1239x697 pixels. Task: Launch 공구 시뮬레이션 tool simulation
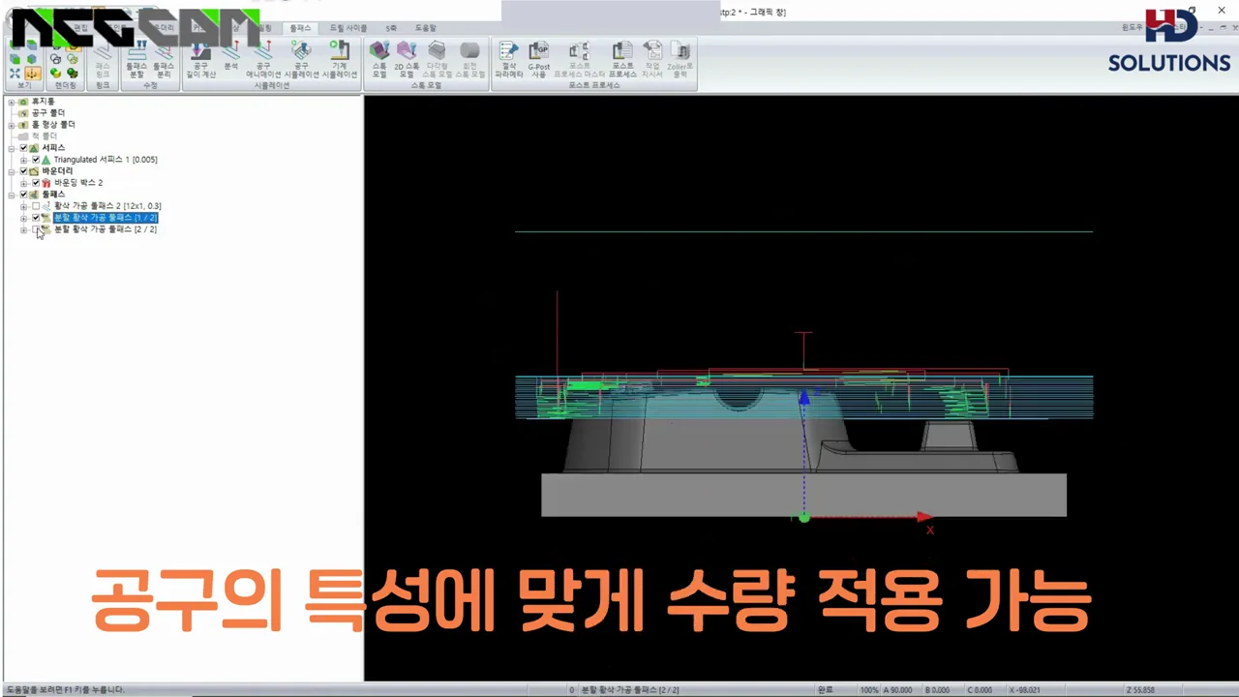[301, 57]
